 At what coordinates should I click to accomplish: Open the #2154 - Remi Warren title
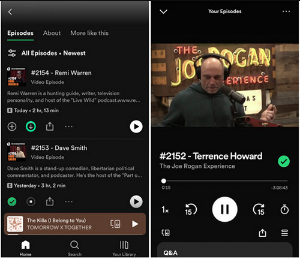coord(61,73)
